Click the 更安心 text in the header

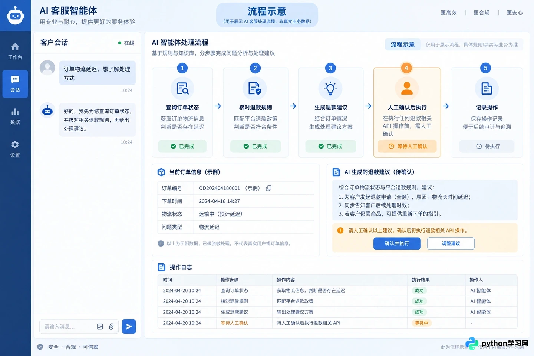tap(515, 13)
